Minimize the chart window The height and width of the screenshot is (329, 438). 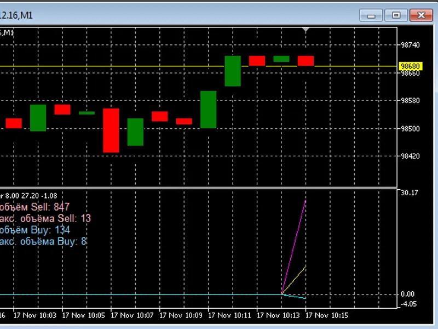click(371, 15)
